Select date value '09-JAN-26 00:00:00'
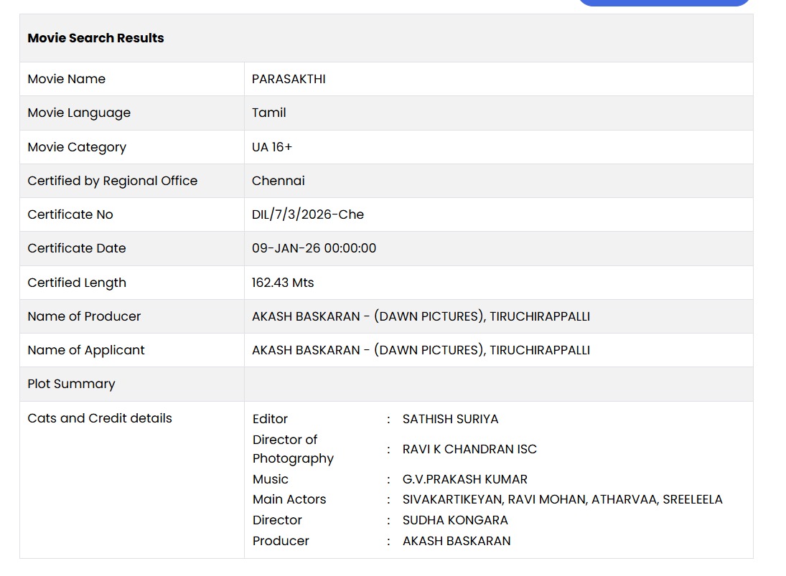 point(314,248)
